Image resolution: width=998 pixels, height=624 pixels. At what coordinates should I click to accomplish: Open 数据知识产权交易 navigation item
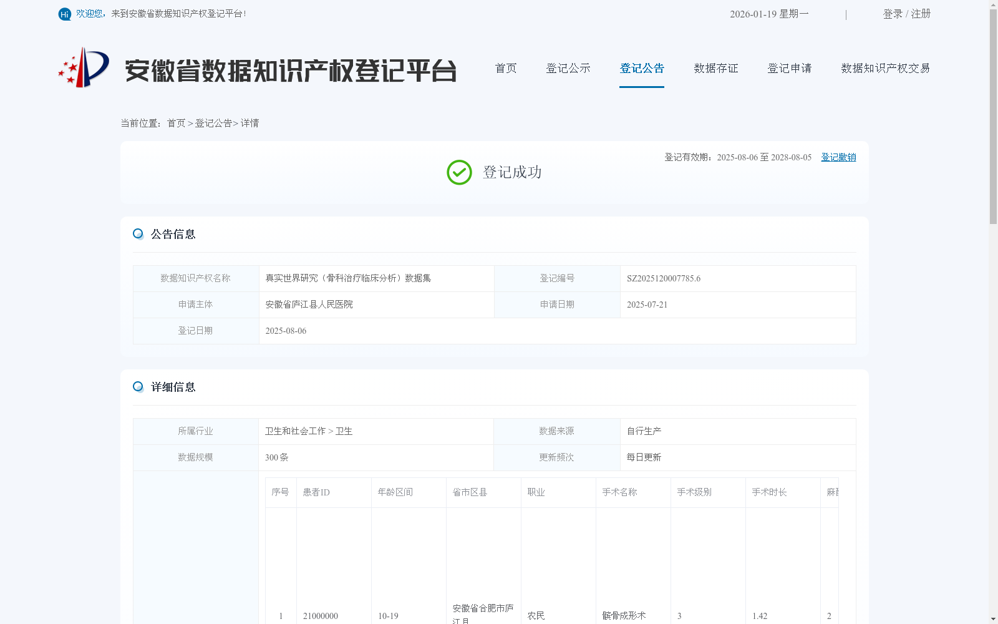pos(886,68)
